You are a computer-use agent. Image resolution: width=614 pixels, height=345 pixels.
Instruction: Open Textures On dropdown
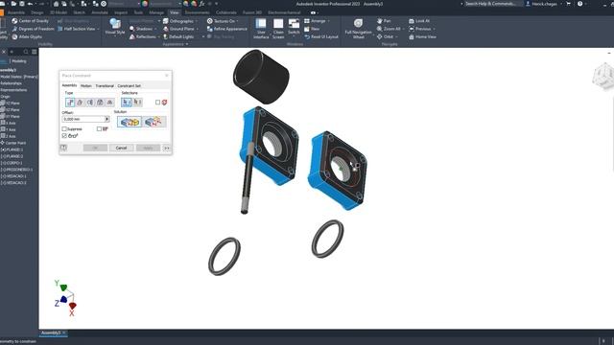coord(238,21)
